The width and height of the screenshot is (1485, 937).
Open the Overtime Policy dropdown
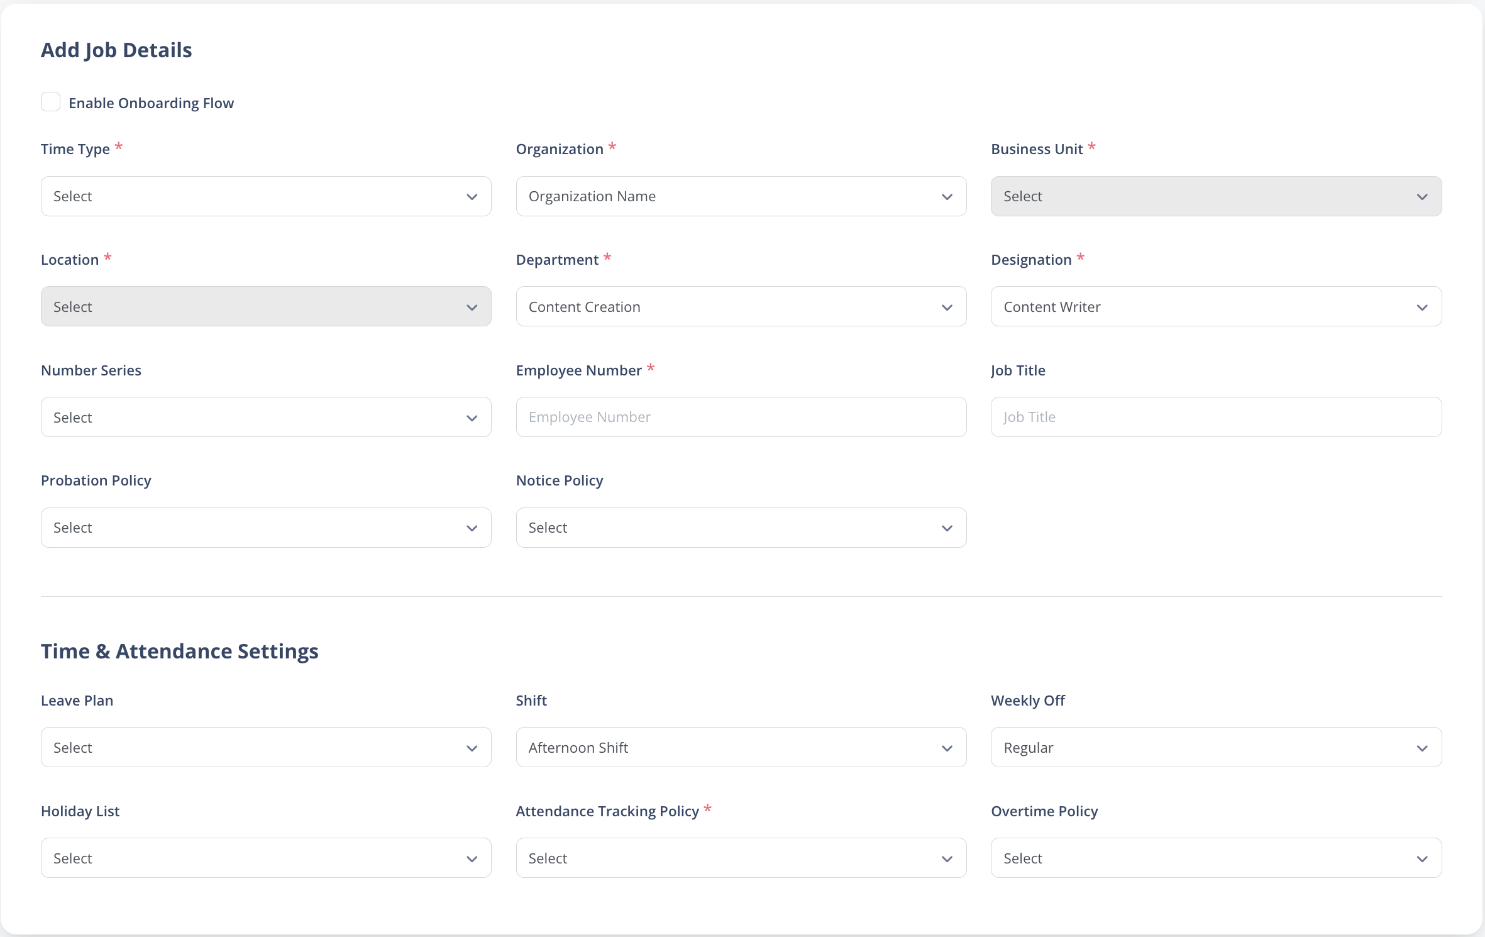1216,858
